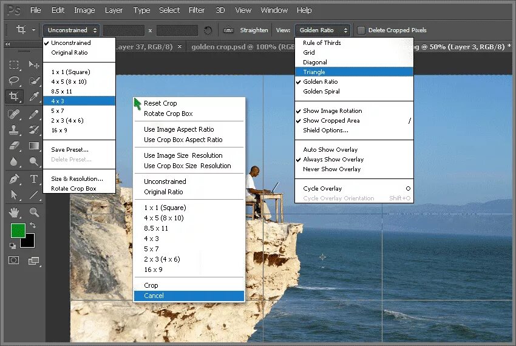Screen dimensions: 516x346
Task: Open the Unconstrained aspect ratio dropdown
Action: pos(71,30)
